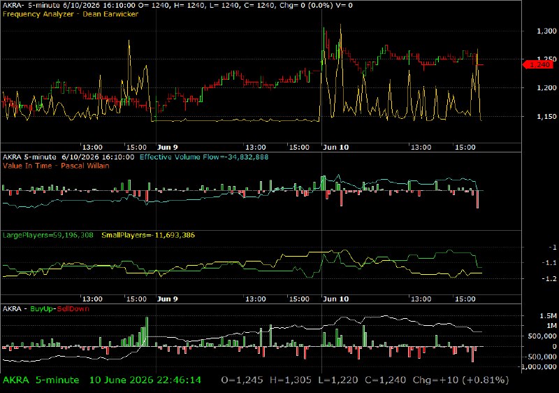Click the AKRA 5-minute 6/10/2026 16:10:00 Value In Time header
Screen dimensions: 559x393
pyautogui.click(x=68, y=157)
